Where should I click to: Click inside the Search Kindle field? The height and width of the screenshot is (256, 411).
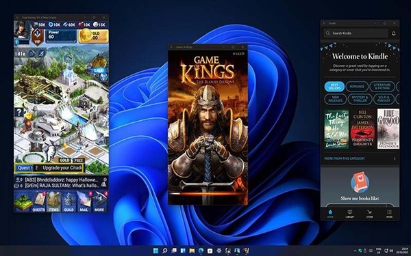[x=356, y=33]
